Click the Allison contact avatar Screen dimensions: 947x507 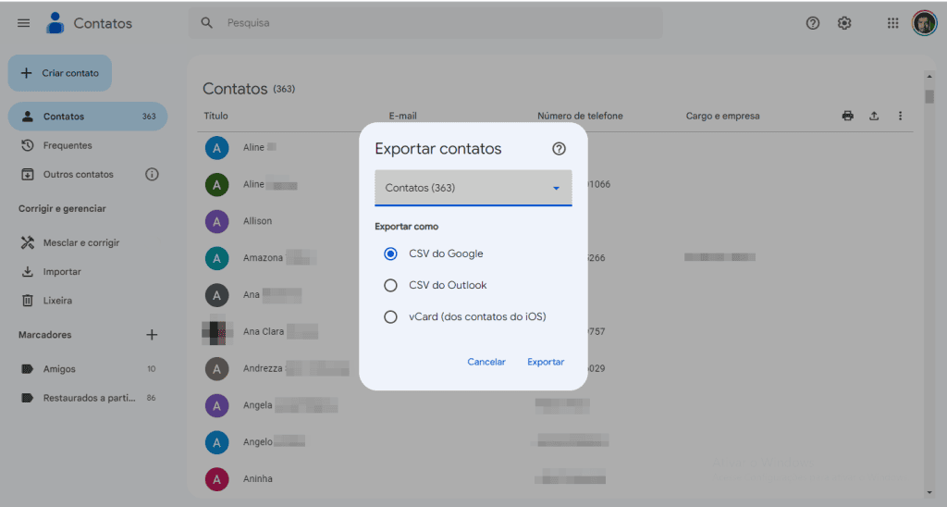pos(216,221)
